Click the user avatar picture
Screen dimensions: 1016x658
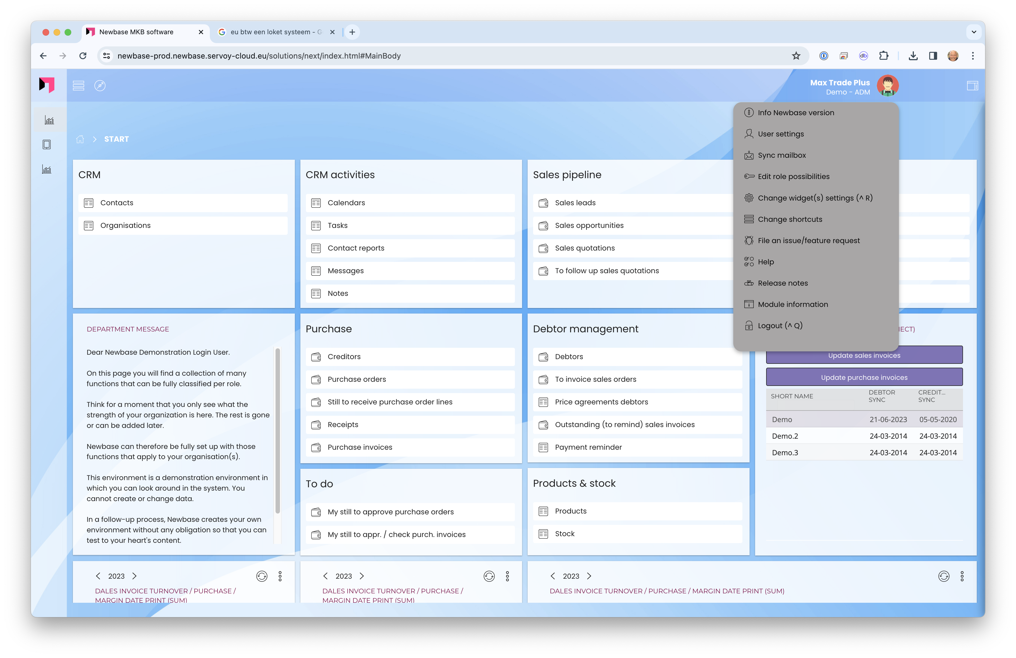[x=888, y=86]
